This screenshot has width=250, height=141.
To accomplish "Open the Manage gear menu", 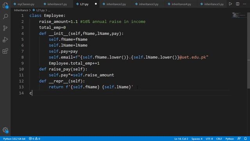I will click(x=5, y=130).
